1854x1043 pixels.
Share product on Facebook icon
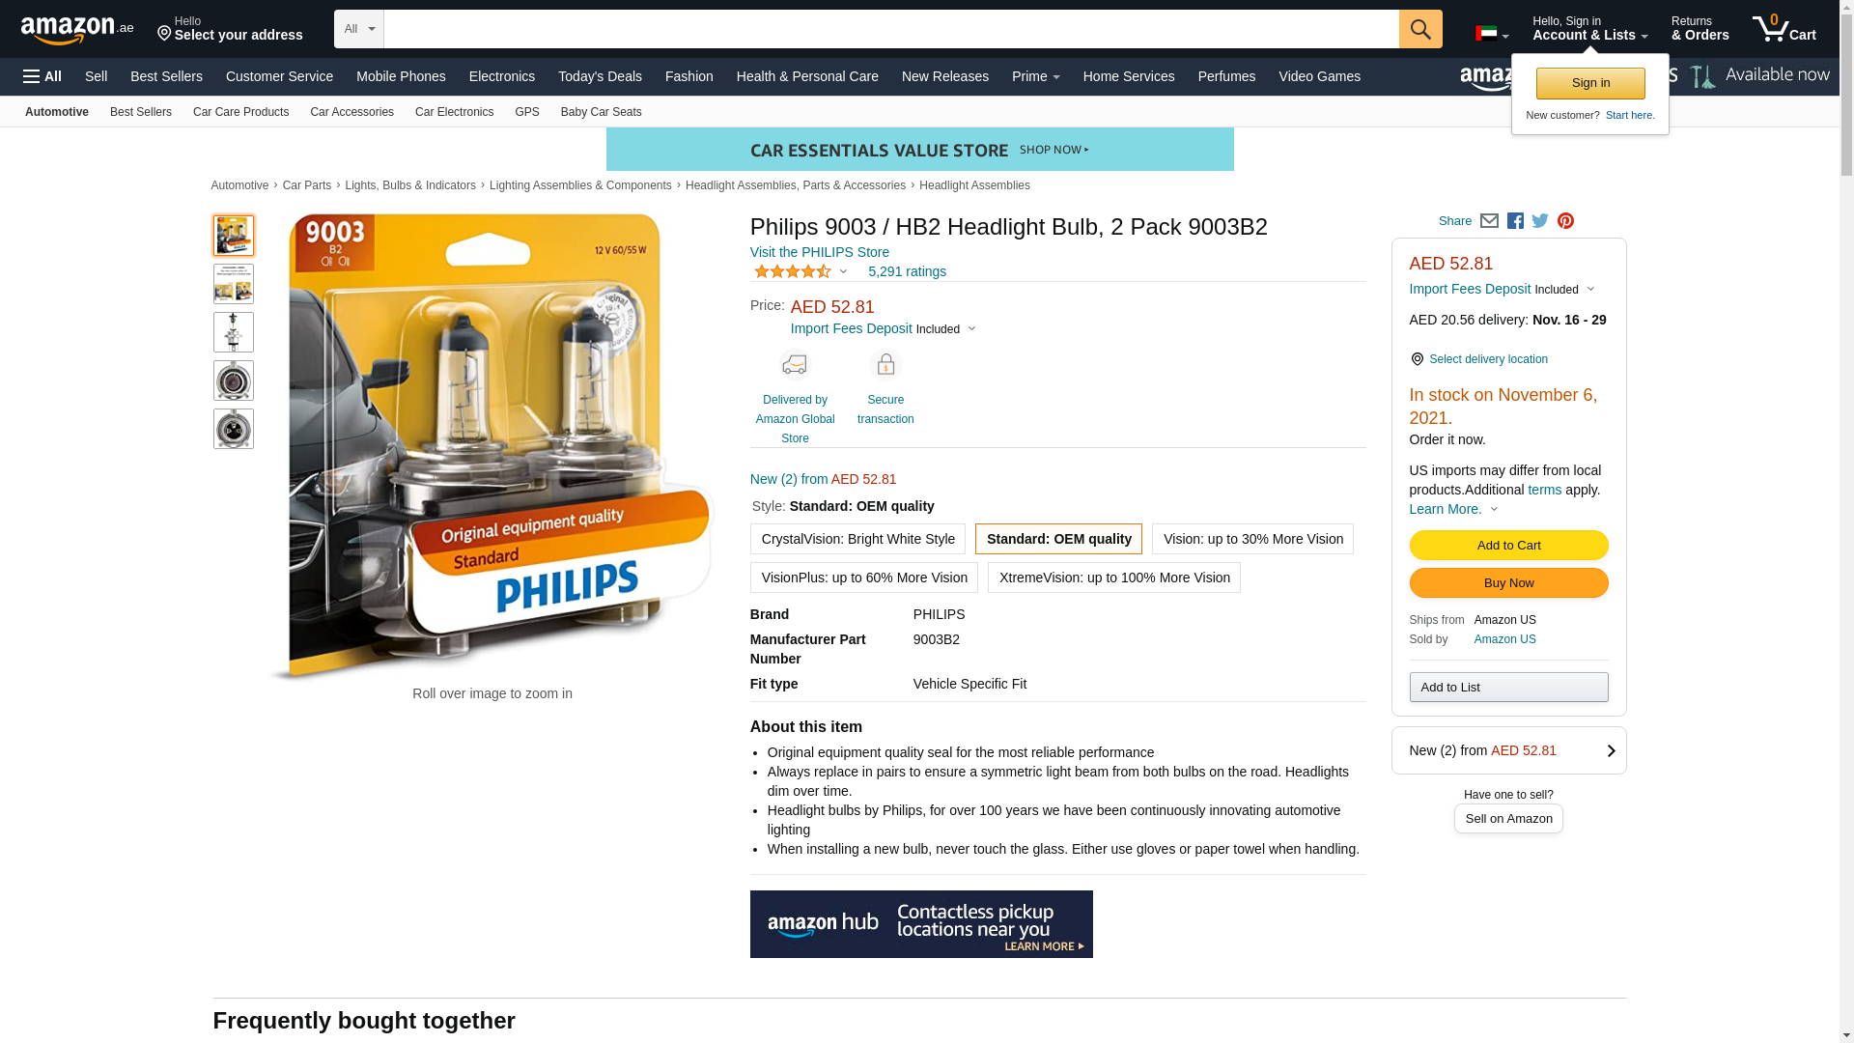1515,221
